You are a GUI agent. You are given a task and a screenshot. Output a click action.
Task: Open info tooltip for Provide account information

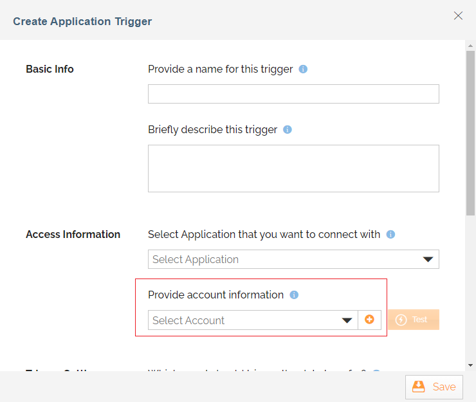[x=294, y=295]
